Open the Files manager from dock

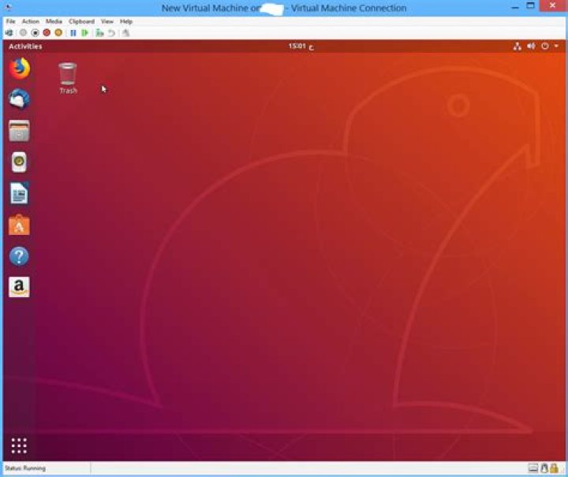[19, 131]
